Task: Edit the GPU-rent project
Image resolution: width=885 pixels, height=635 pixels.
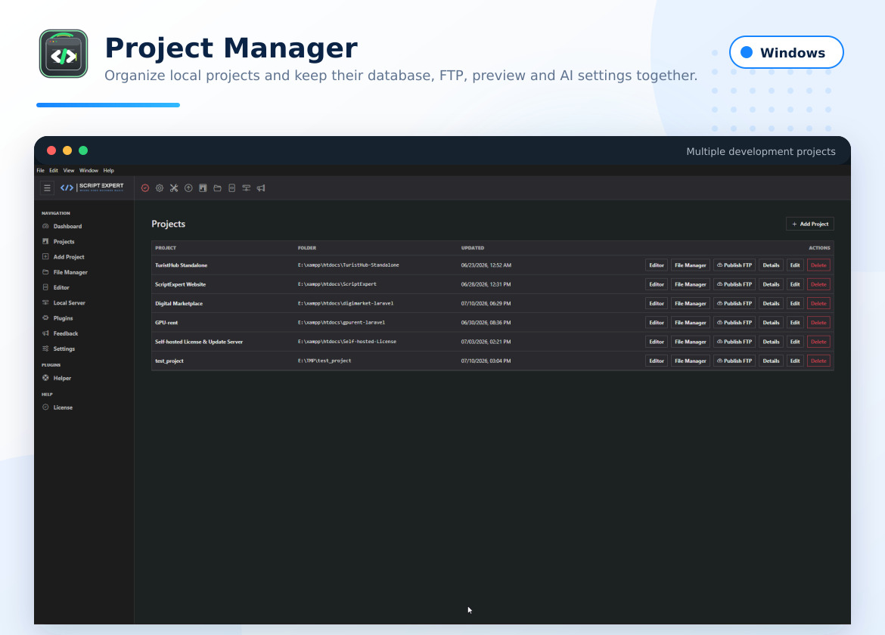Action: pos(795,323)
